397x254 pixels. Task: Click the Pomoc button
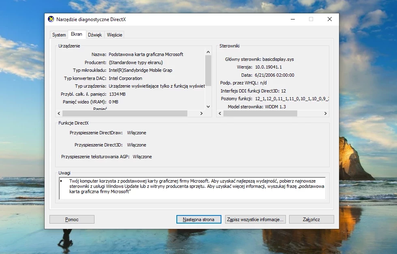(x=72, y=219)
